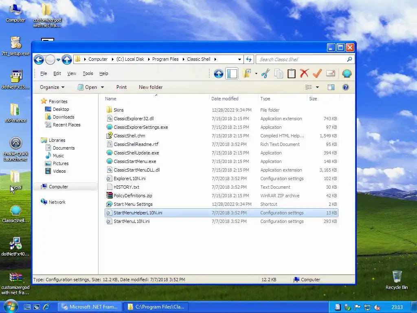Click the Microsoft .NET Framework taskbar button
This screenshot has height=313, width=417.
[x=90, y=307]
